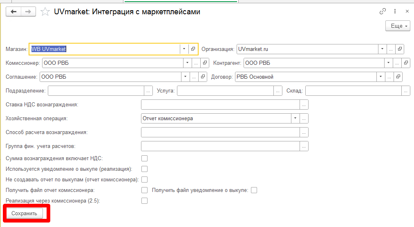Click the Договор field with РВБ Основной

(306, 77)
